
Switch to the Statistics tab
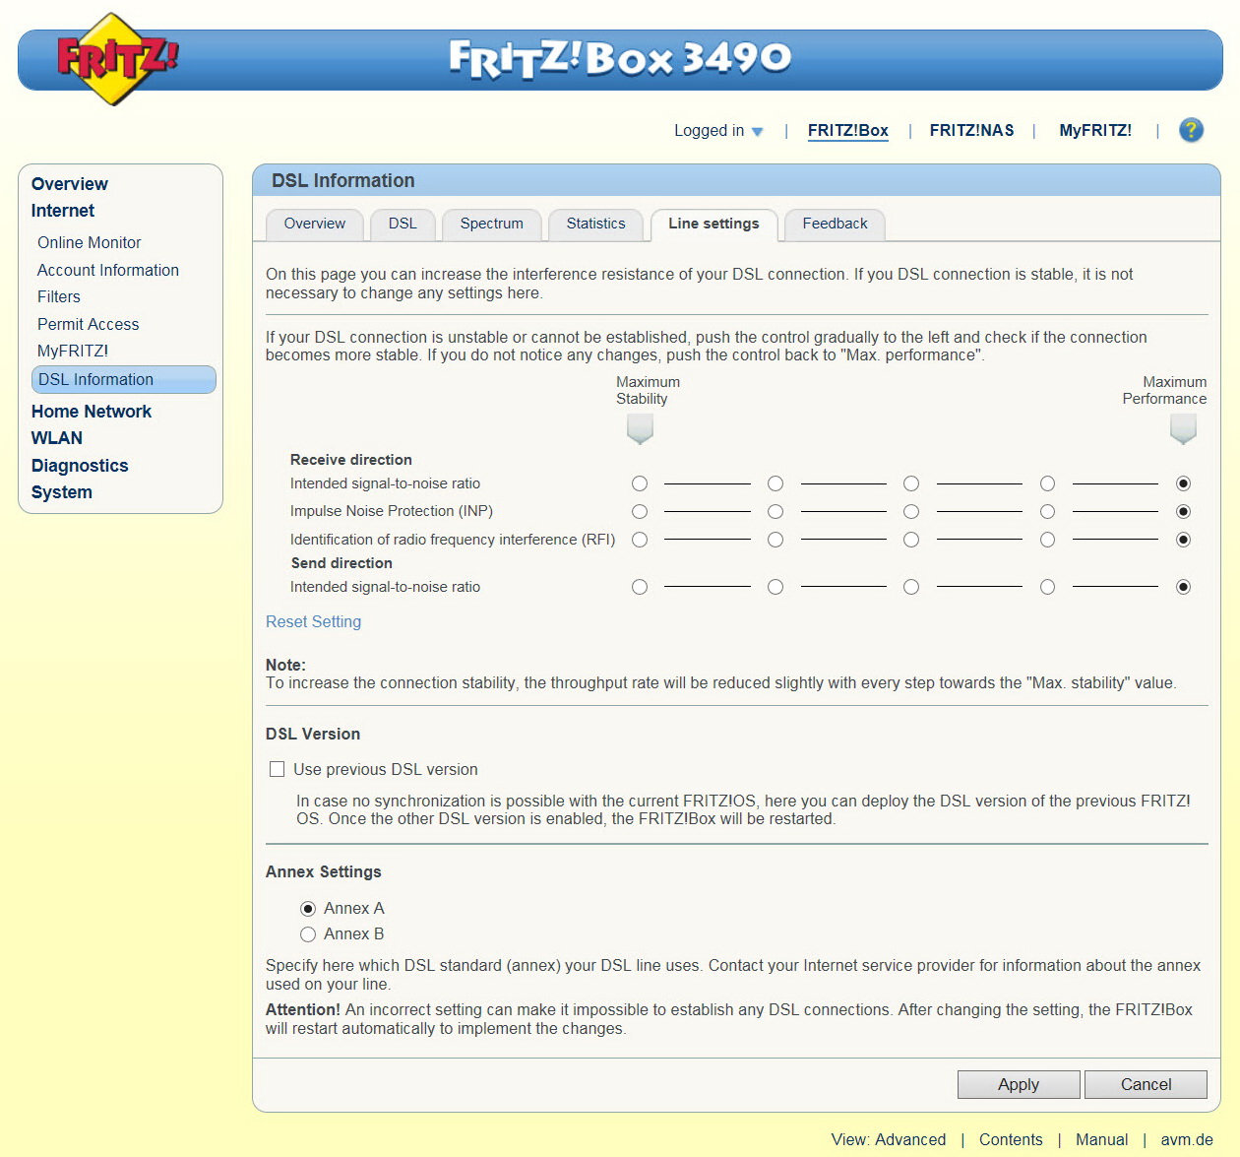(595, 225)
